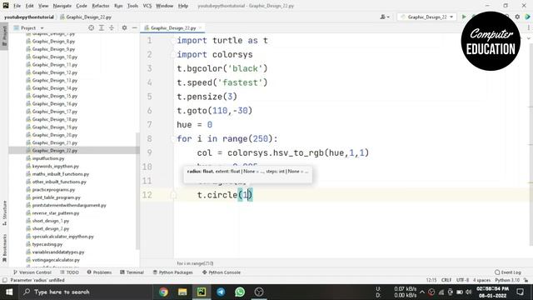The image size is (533, 300).
Task: Open the View menu
Action: click(43, 6)
